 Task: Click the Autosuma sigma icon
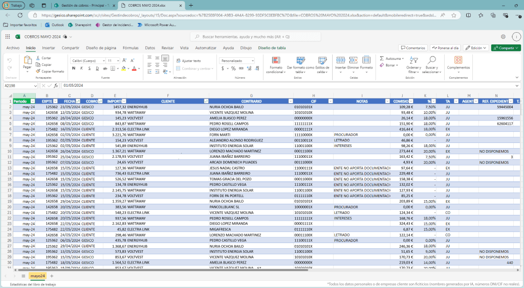click(x=382, y=58)
